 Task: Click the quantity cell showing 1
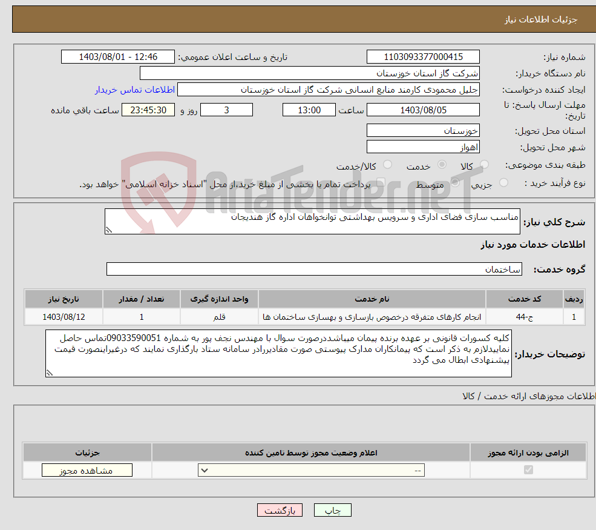[142, 317]
